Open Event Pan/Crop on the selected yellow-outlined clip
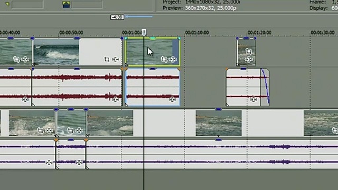Image resolution: width=338 pixels, height=190 pixels. coord(164,59)
